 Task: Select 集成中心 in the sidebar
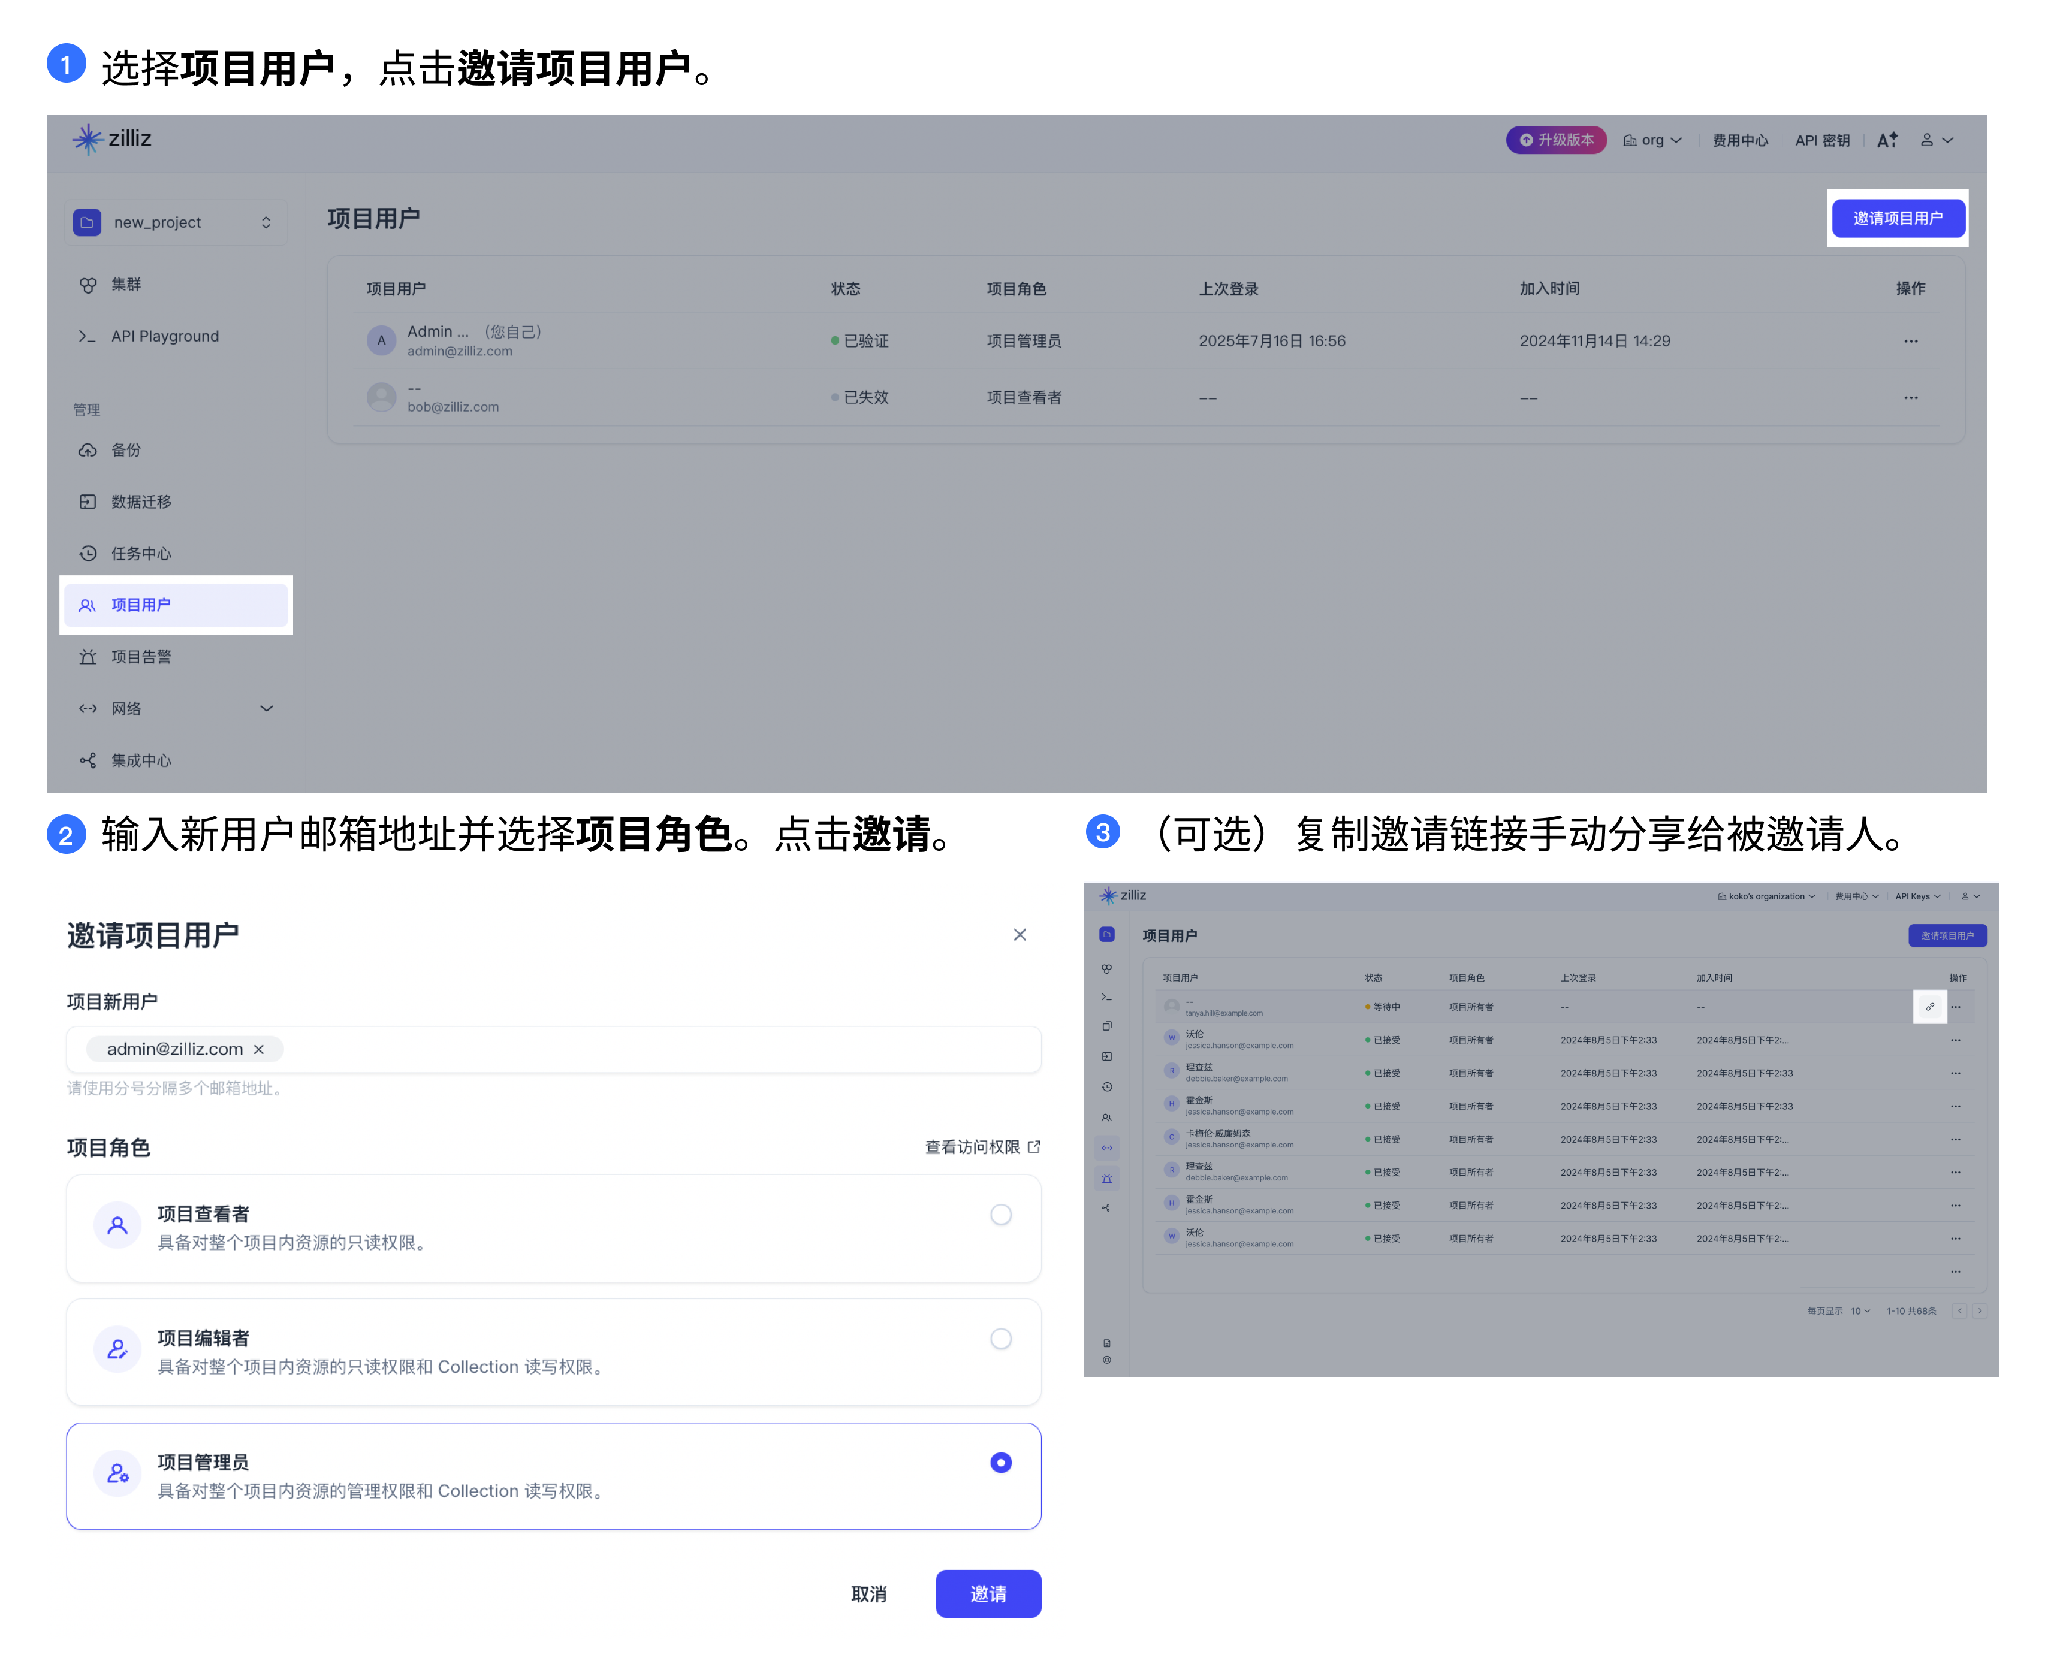click(x=141, y=760)
